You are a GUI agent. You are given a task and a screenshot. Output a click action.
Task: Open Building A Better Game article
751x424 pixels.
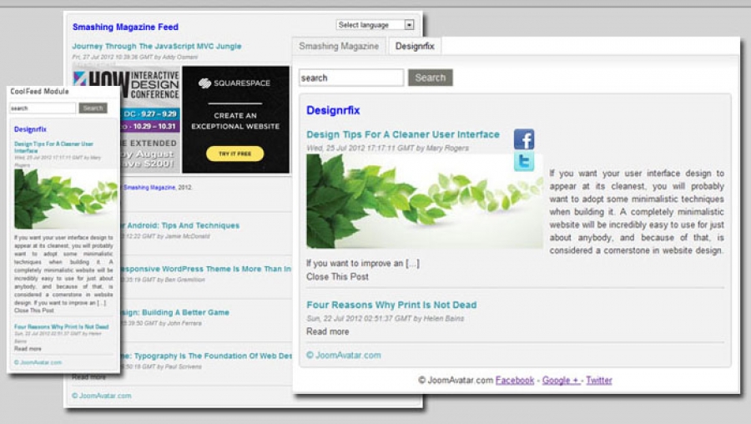(175, 312)
